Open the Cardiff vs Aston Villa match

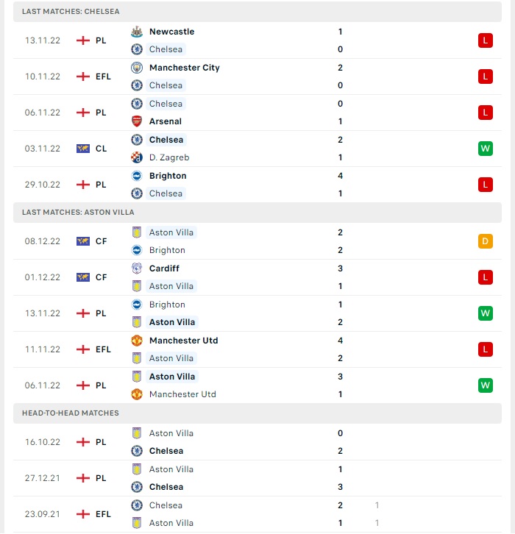pos(257,277)
